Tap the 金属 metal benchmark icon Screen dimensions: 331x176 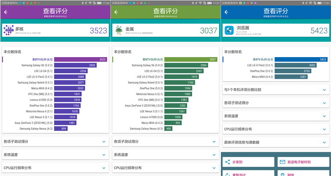coord(119,30)
